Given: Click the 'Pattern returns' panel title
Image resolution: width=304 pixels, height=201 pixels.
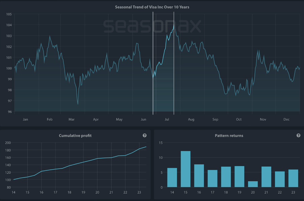Looking at the screenshot, I should tap(229, 136).
